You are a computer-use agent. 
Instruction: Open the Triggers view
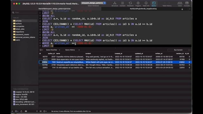138,4
